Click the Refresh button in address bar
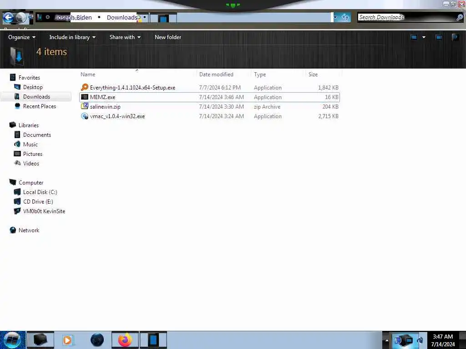 [345, 17]
